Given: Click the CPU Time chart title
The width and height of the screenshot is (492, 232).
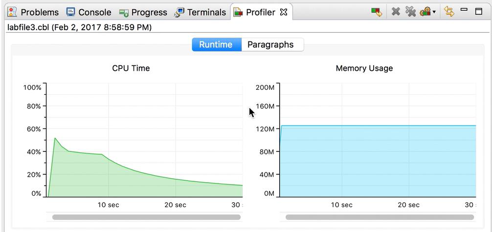Looking at the screenshot, I should click(131, 68).
